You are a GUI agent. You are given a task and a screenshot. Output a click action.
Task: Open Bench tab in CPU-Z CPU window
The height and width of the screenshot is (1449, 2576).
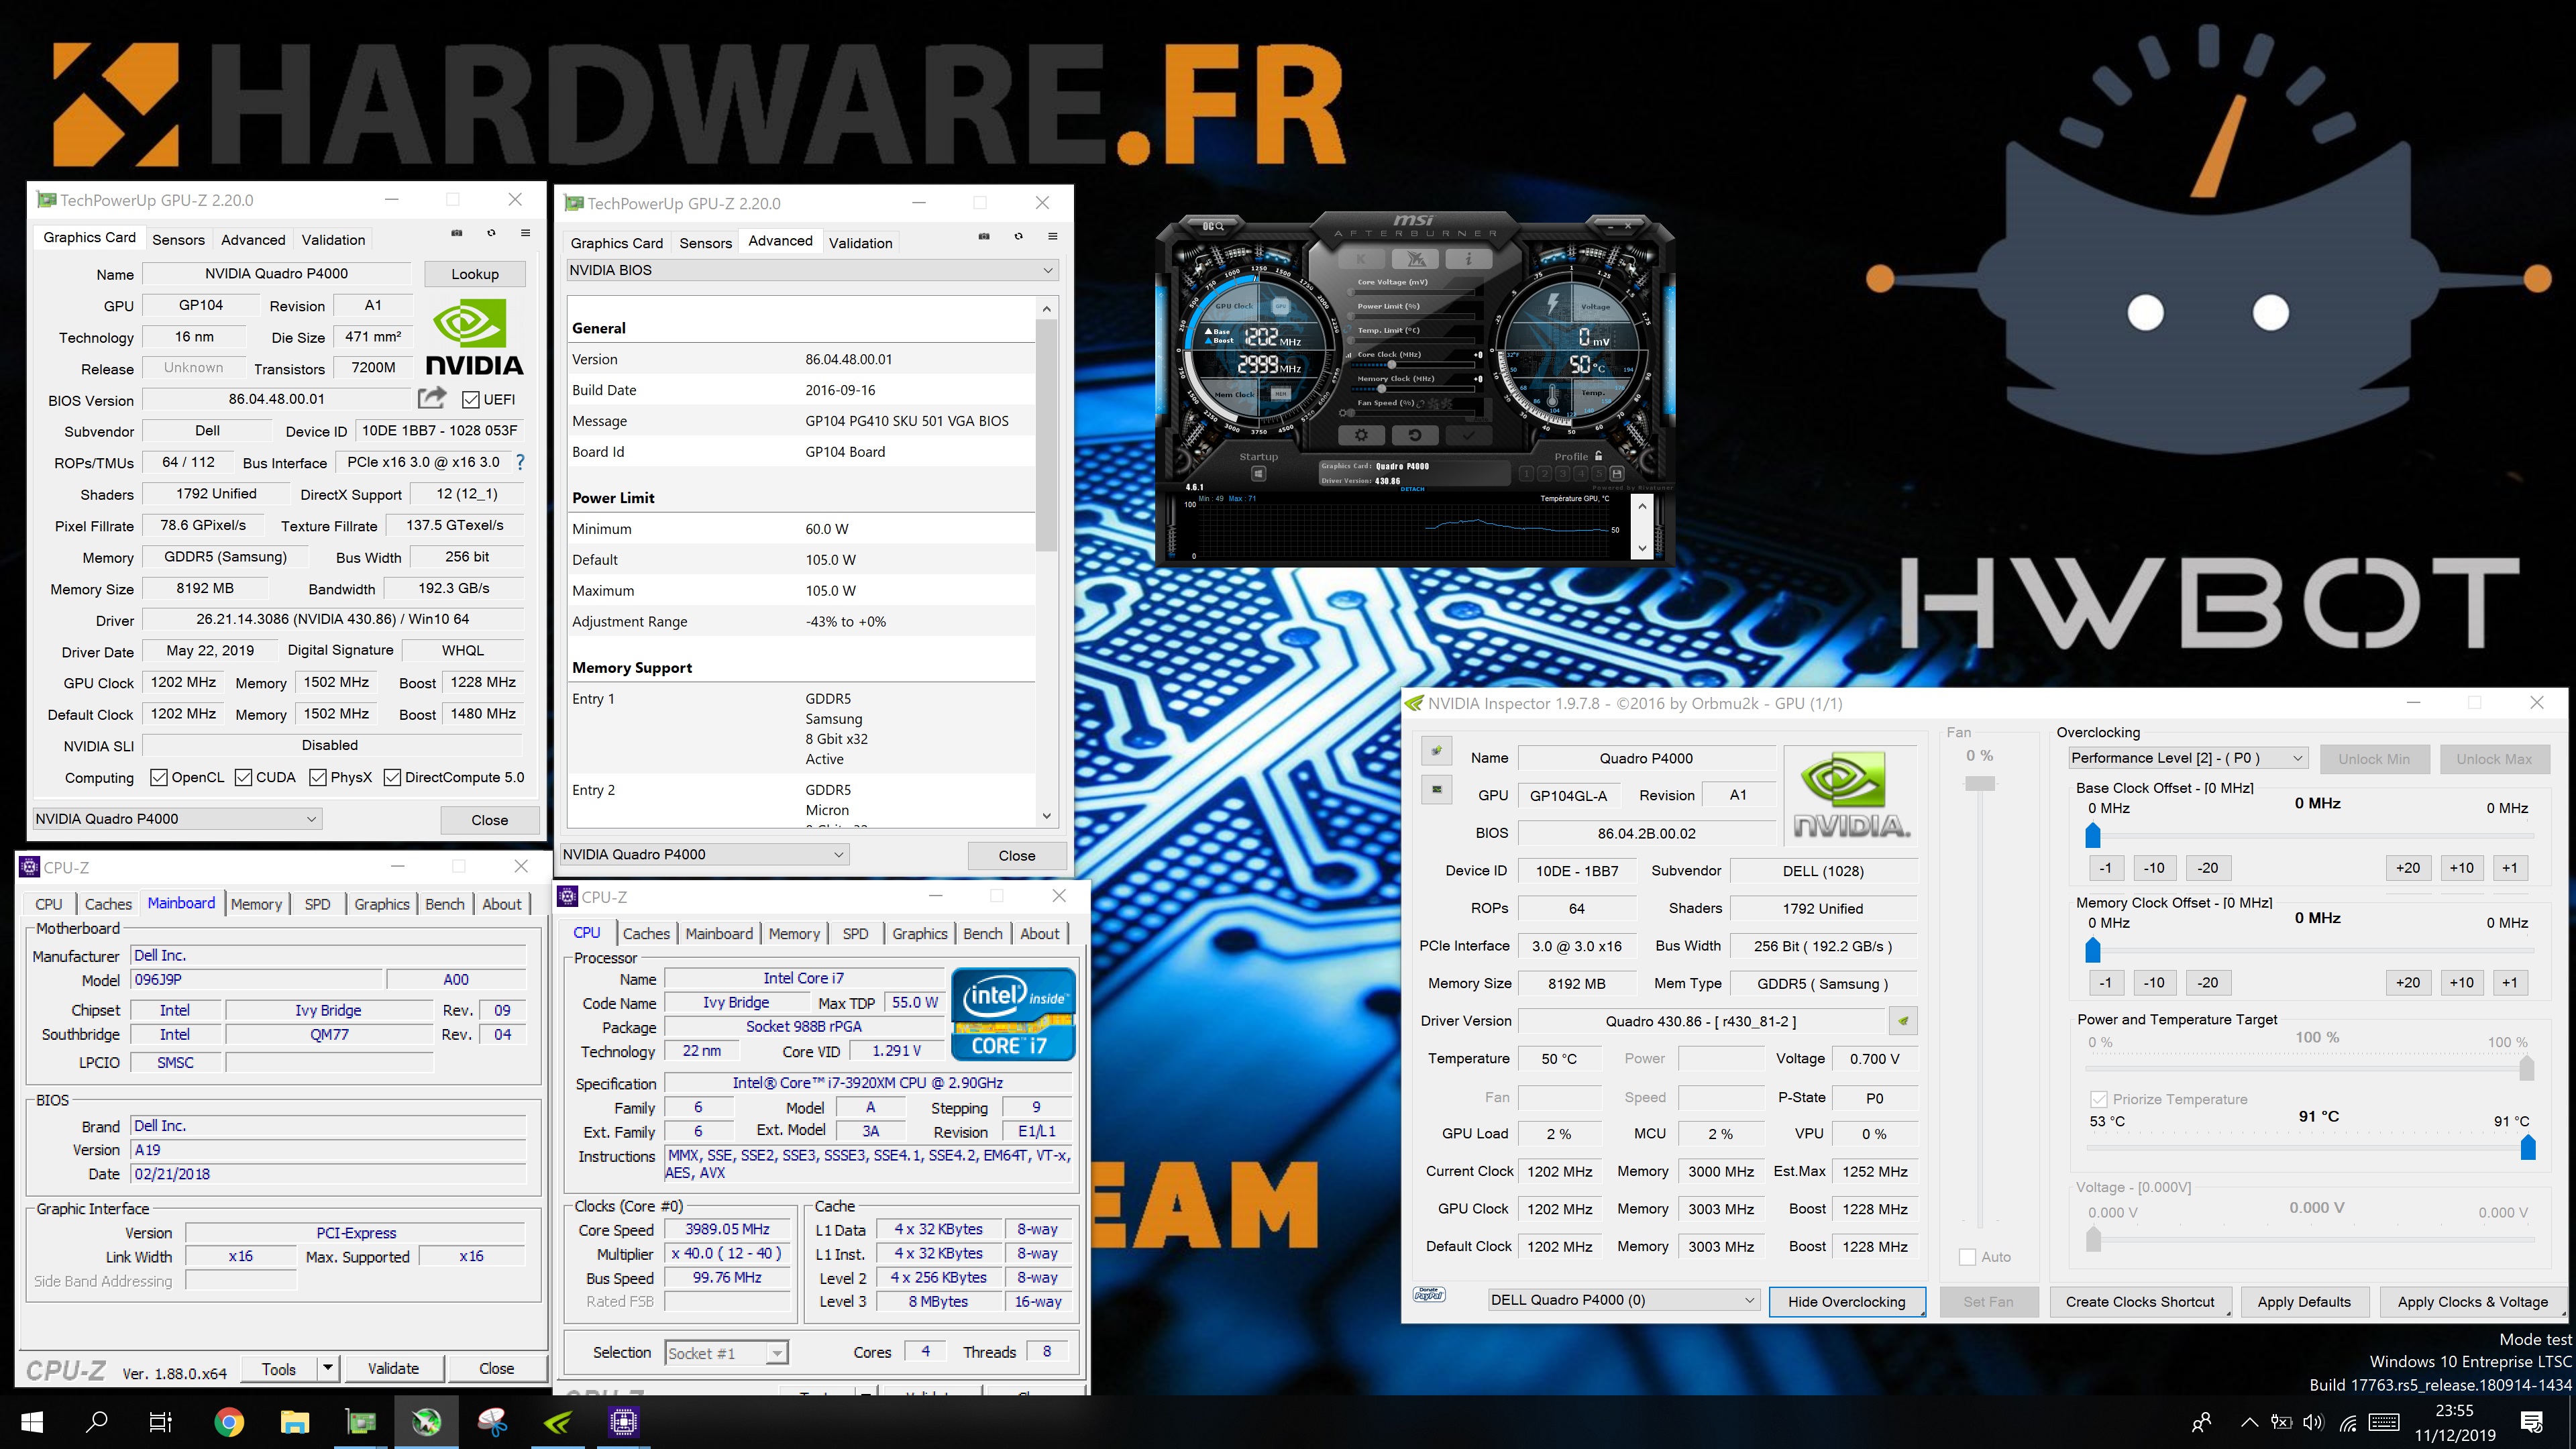(982, 933)
